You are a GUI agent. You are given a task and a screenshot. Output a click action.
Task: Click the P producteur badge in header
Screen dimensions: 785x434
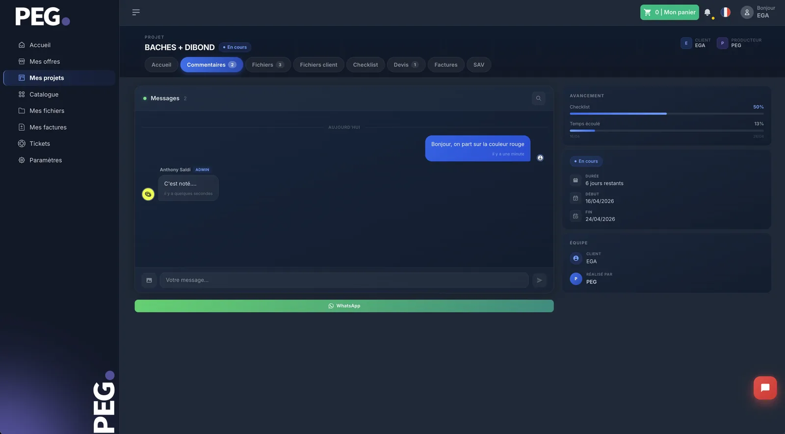coord(722,43)
